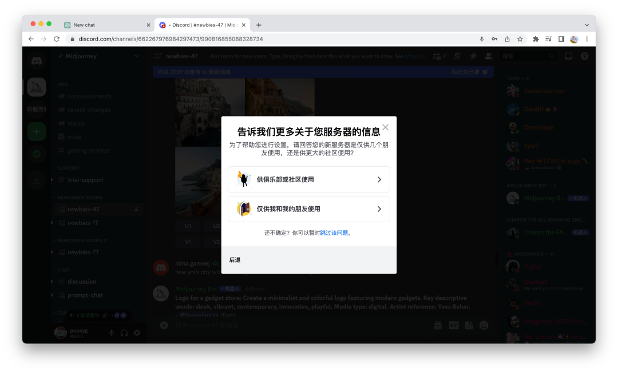This screenshot has height=373, width=618.
Task: Expand the Midjourney server name dropdown
Action: tap(136, 56)
